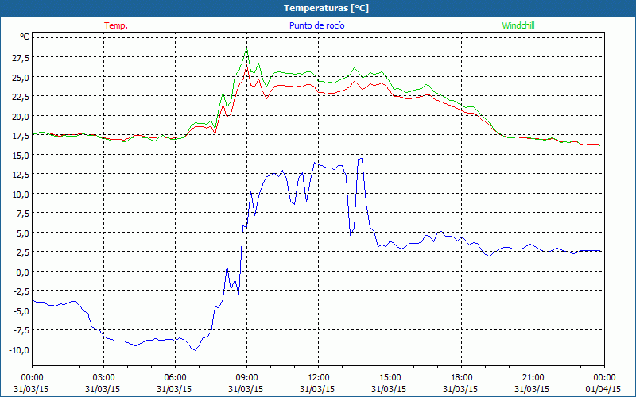This screenshot has width=636, height=397.
Task: Click the '09:00' time axis label
Action: 246,378
